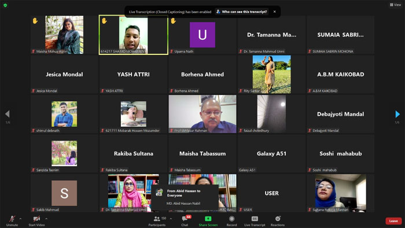
Task: Select Jesica Mondal participant tile
Action: (64, 75)
